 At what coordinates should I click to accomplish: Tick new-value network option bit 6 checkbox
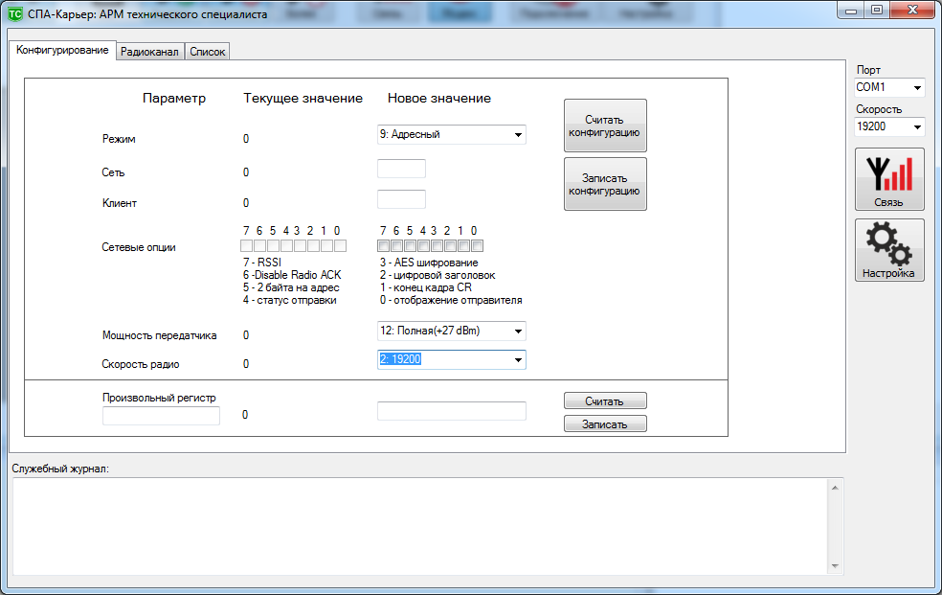[x=396, y=246]
